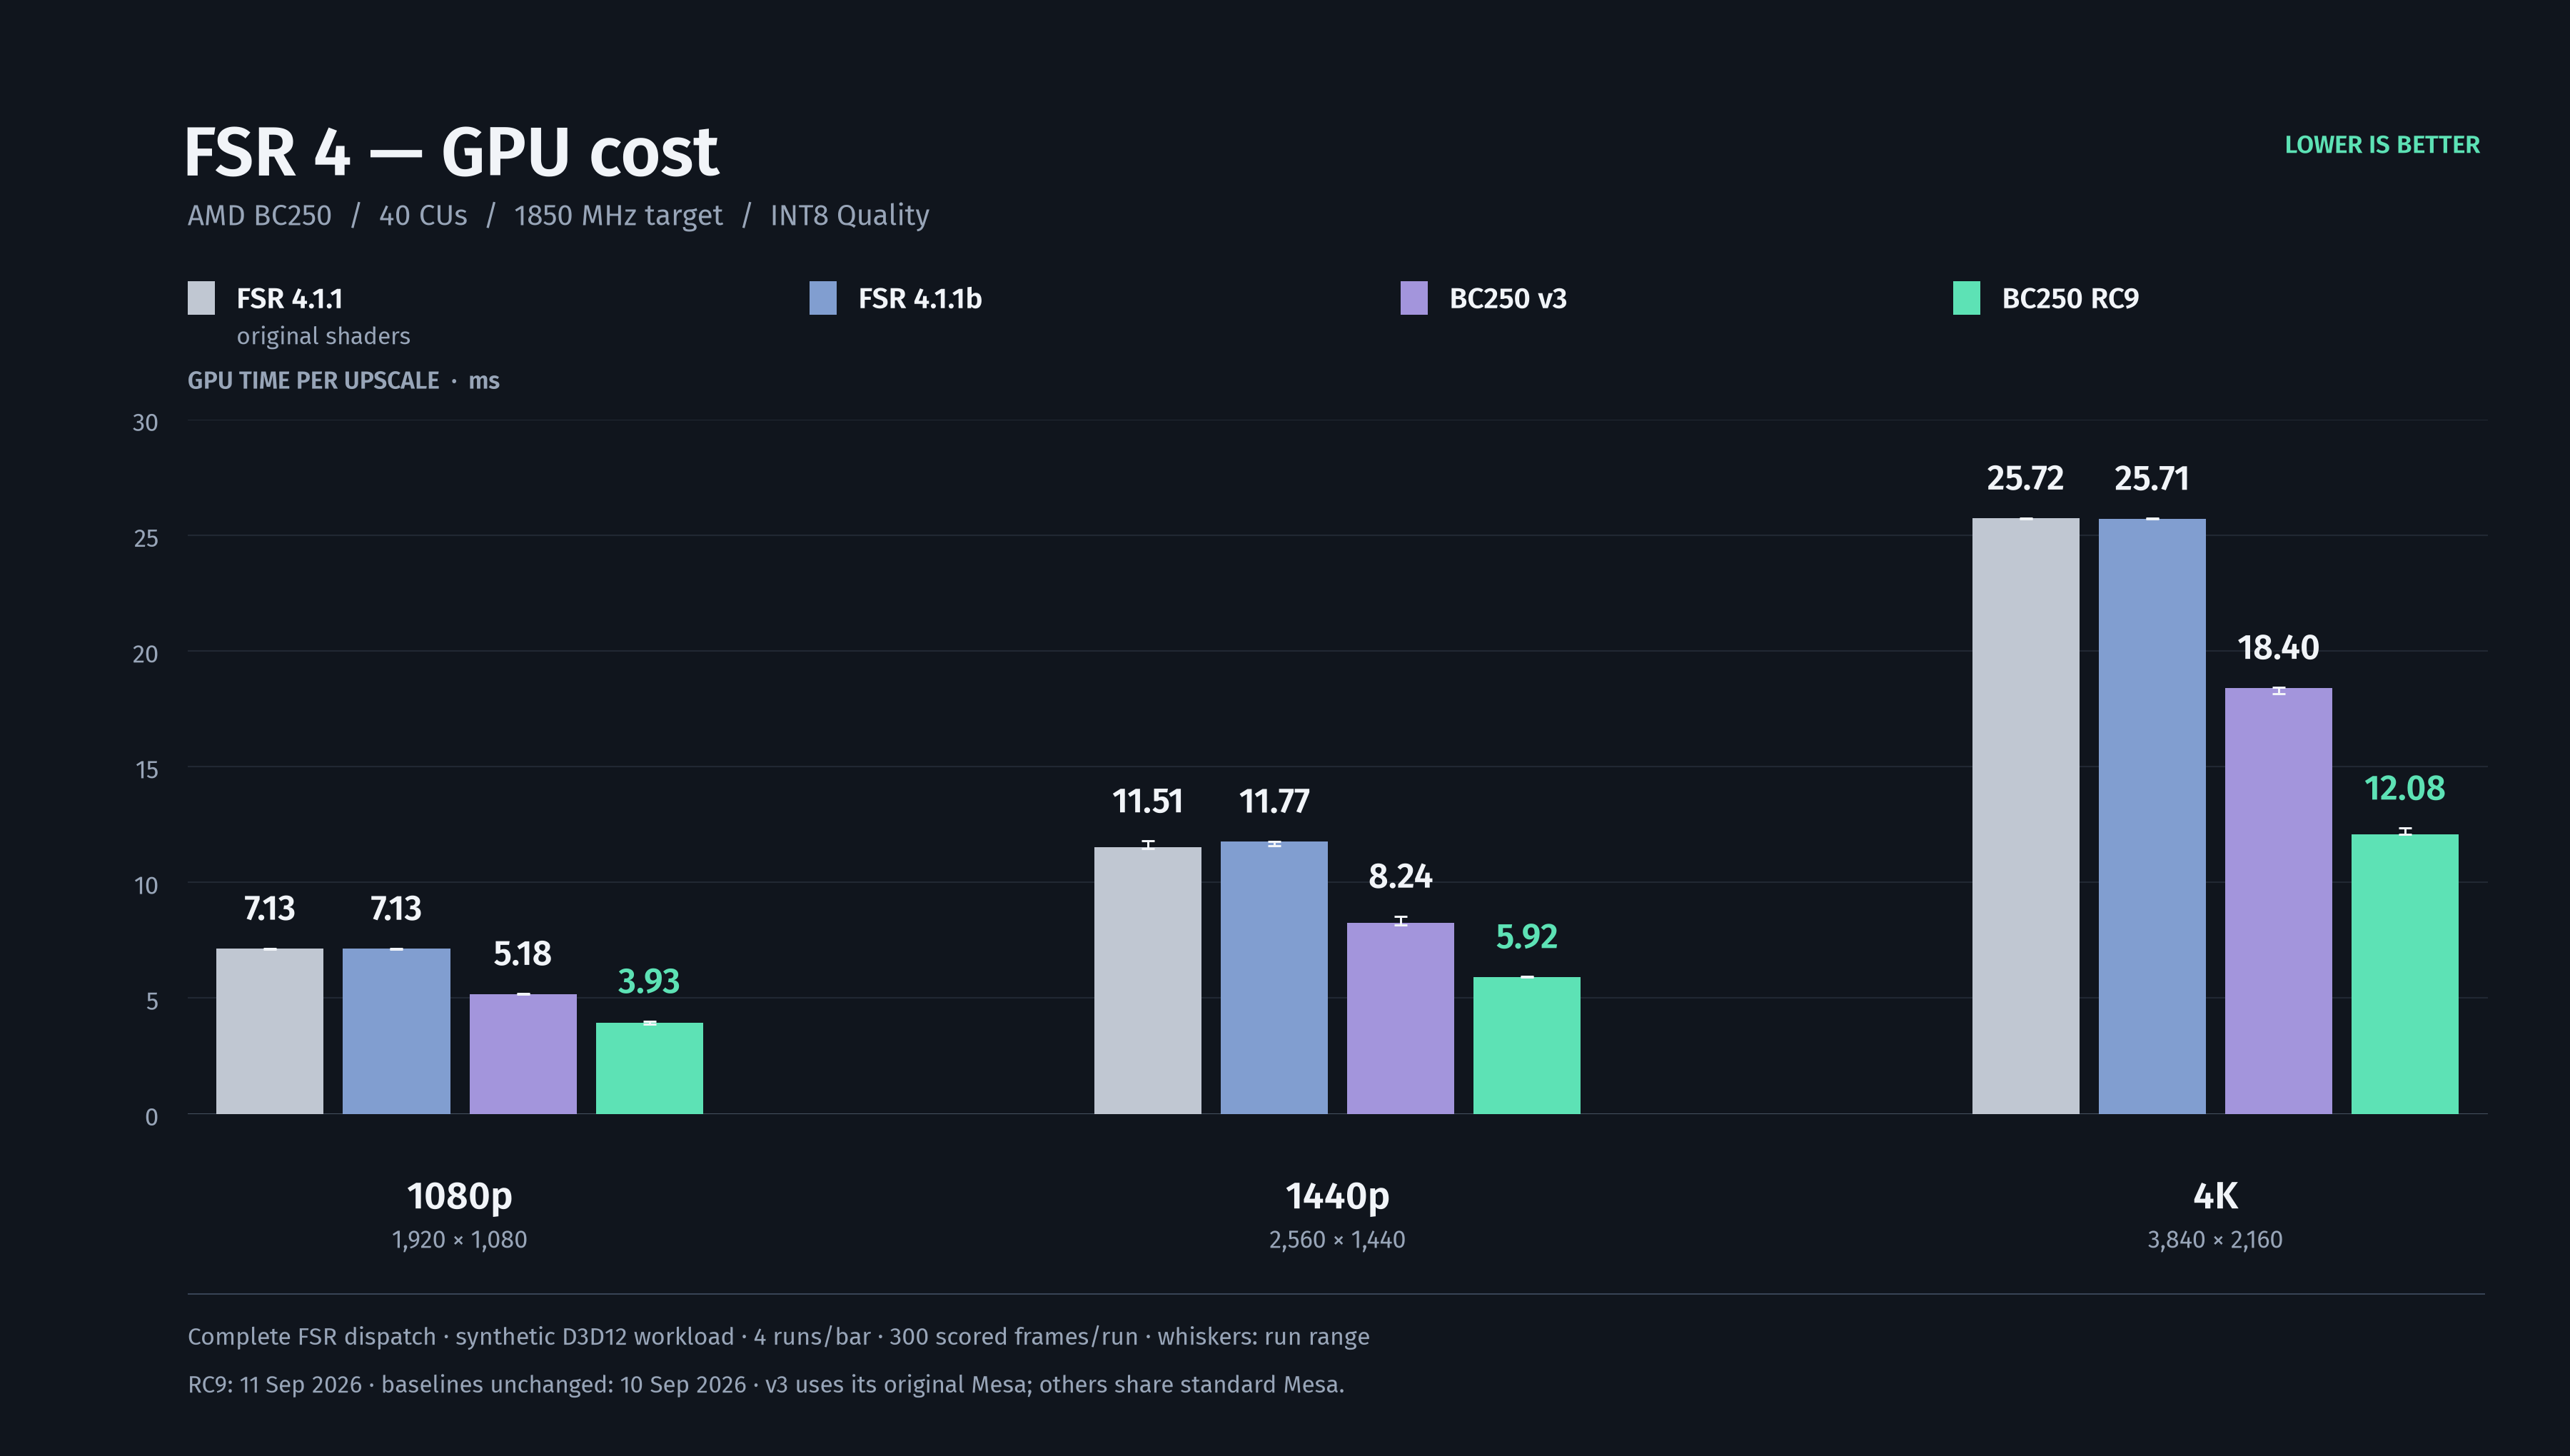Image resolution: width=2570 pixels, height=1456 pixels.
Task: Click the 25.72 value label
Action: 2025,478
